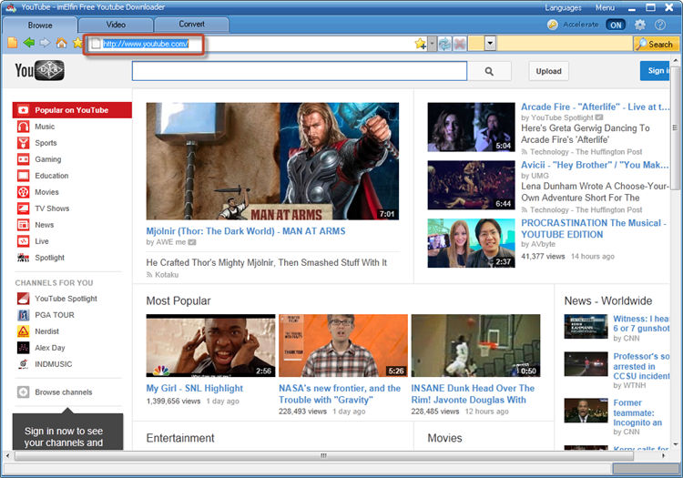683x478 pixels.
Task: Open Education category icon in sidebar
Action: tap(23, 176)
